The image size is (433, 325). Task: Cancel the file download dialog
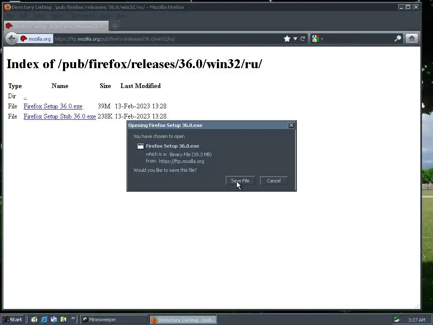pyautogui.click(x=274, y=181)
